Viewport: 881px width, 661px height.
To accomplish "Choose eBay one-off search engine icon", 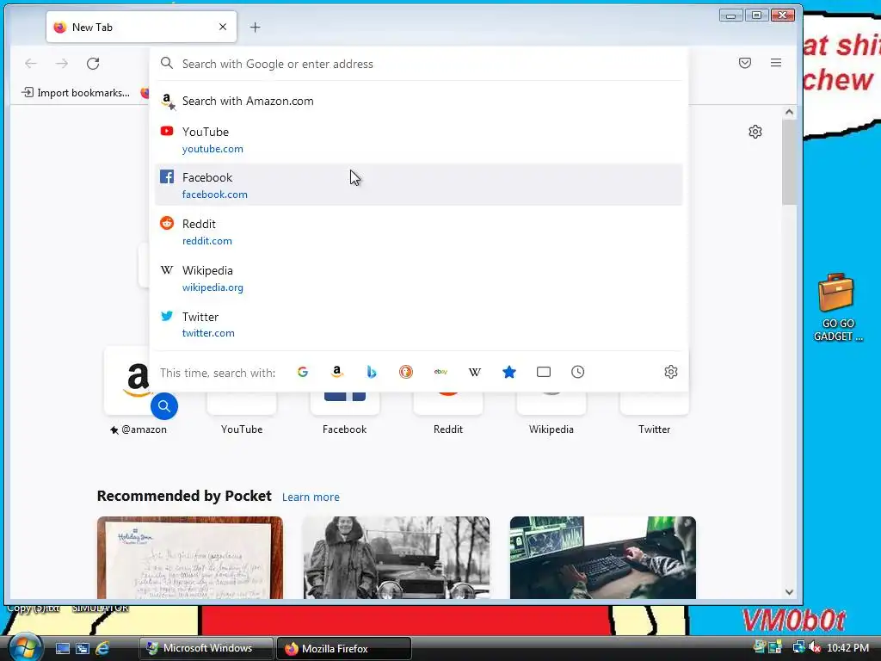I will [x=440, y=372].
